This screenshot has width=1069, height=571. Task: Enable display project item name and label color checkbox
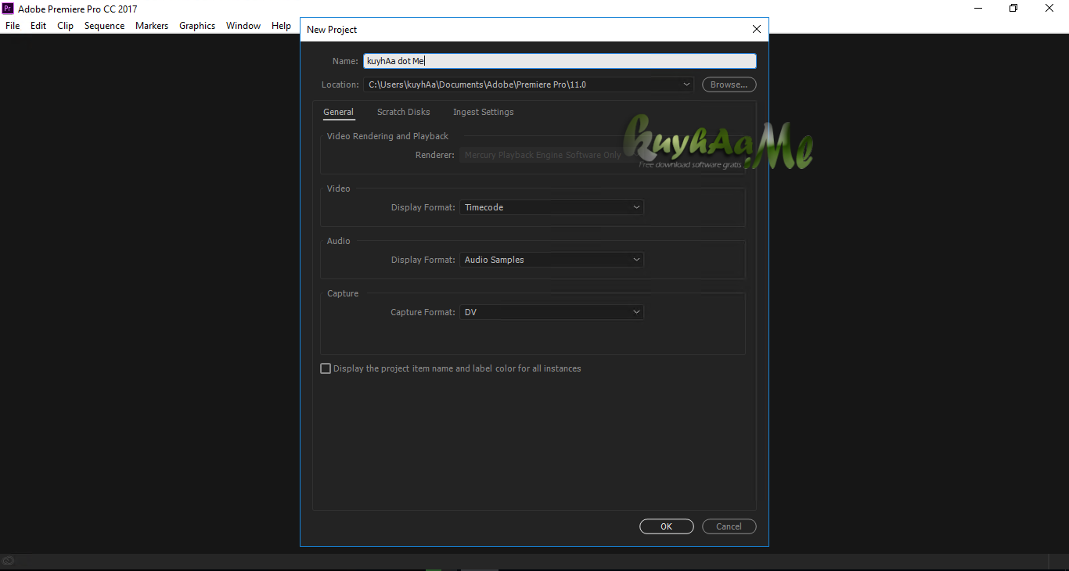(x=326, y=368)
